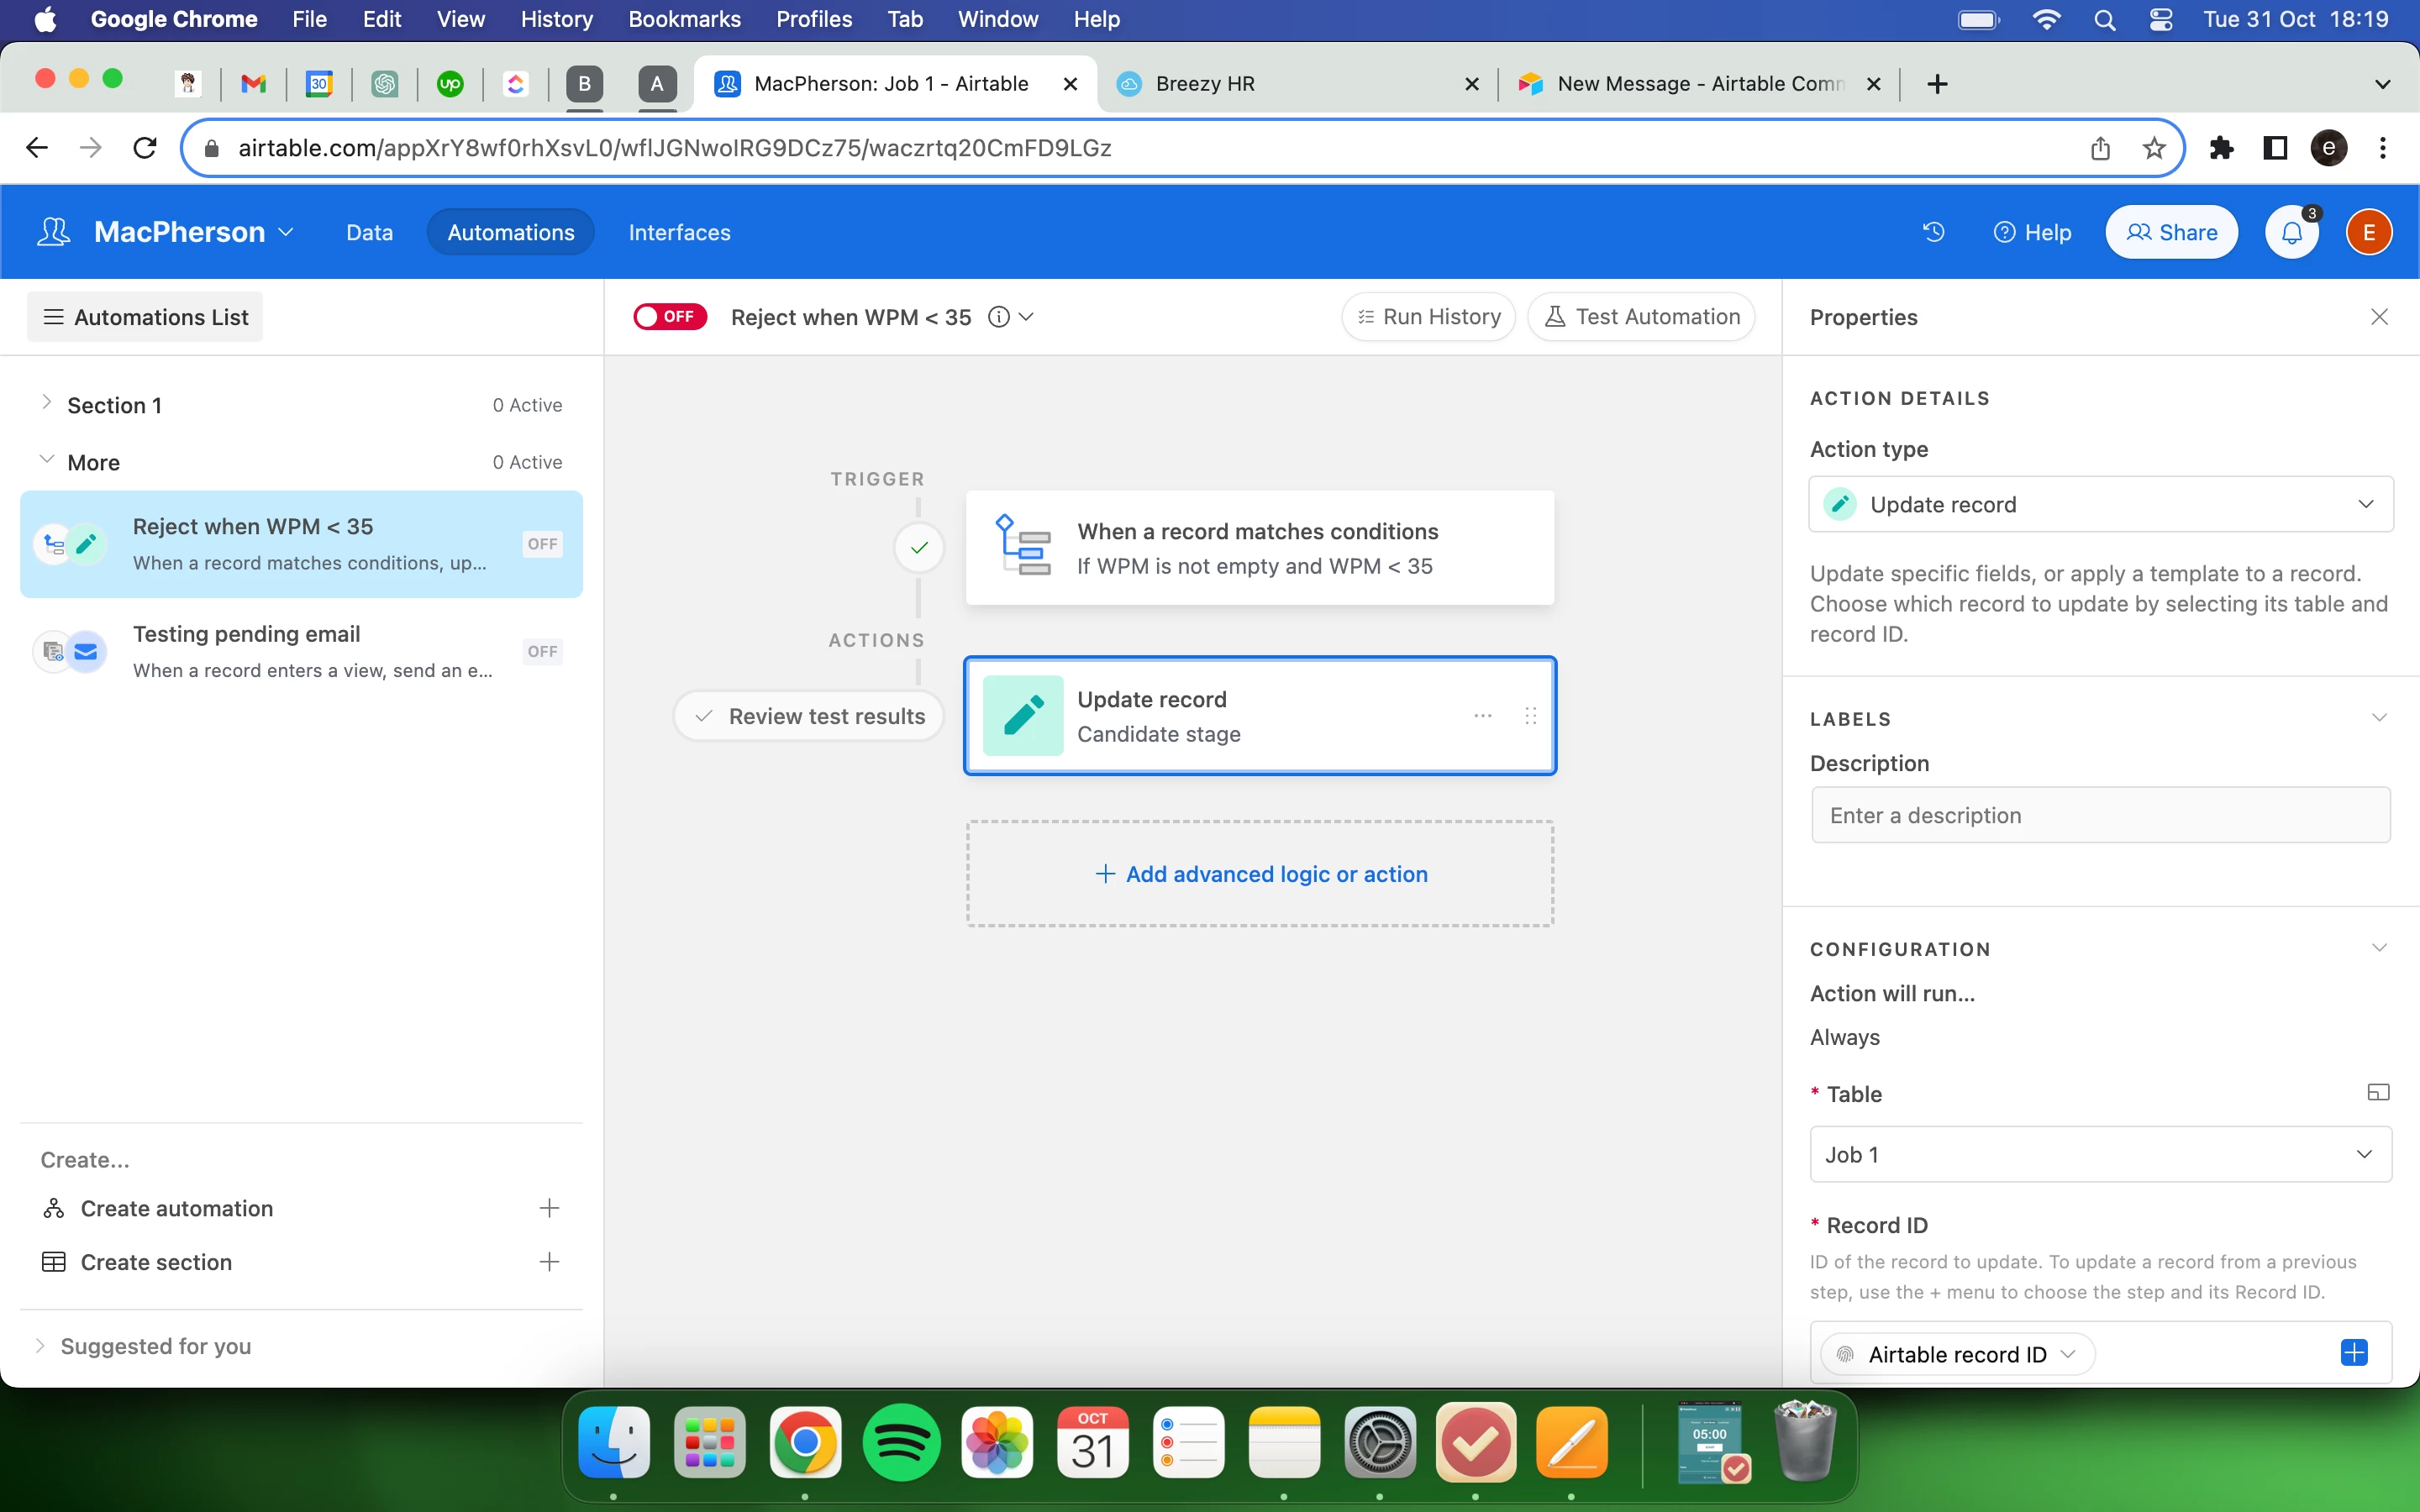Click the blue plus beside Airtable record ID
Image resolution: width=2420 pixels, height=1512 pixels.
(x=2353, y=1353)
